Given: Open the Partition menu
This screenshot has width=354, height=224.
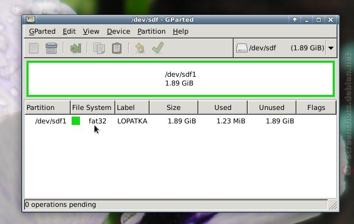Looking at the screenshot, I should (152, 31).
